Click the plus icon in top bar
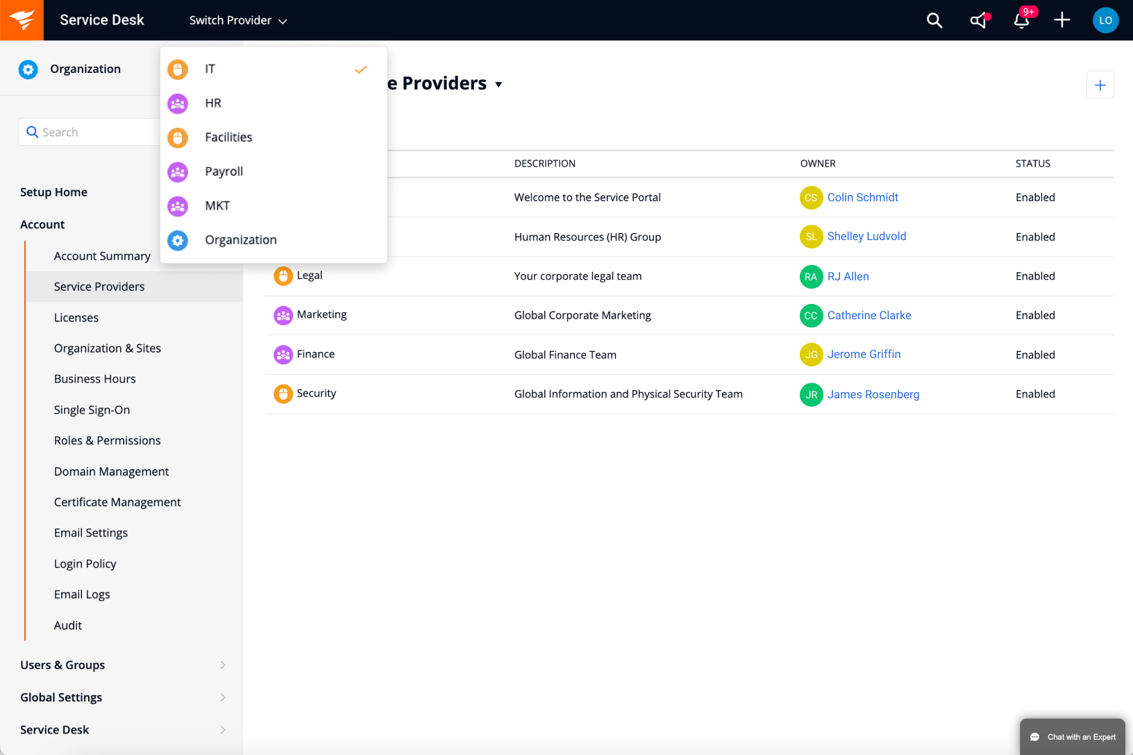This screenshot has height=755, width=1133. pos(1062,21)
